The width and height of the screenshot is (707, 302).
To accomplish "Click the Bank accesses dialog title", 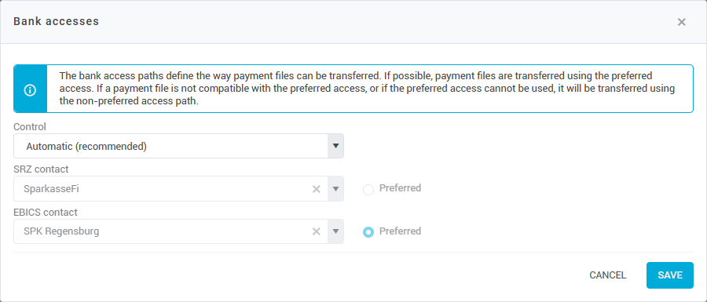I will (57, 21).
